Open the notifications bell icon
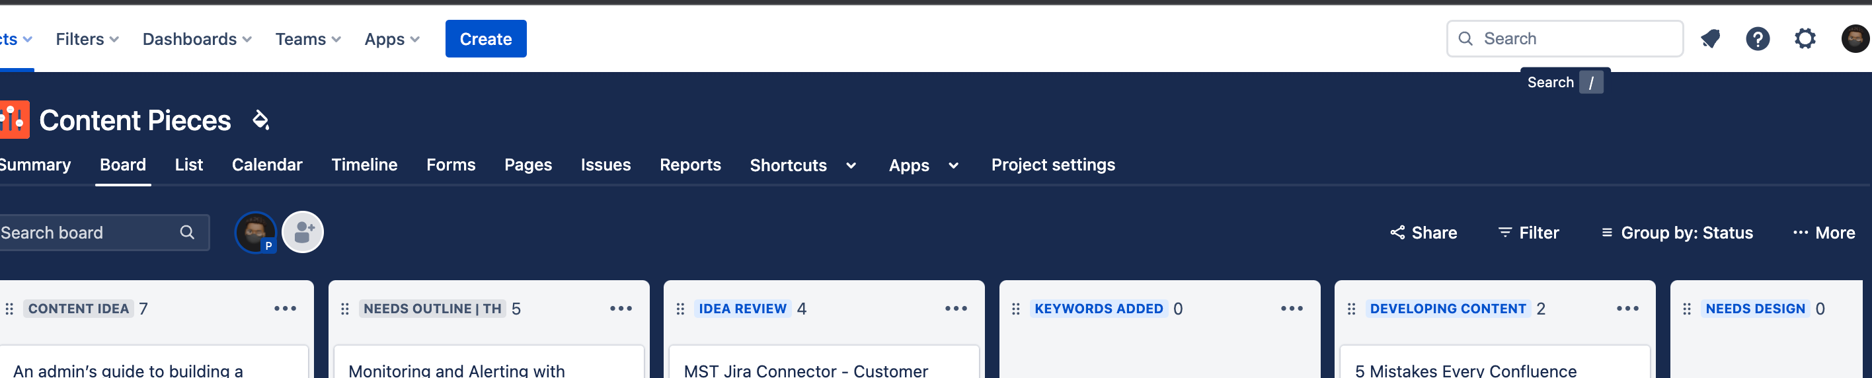This screenshot has width=1872, height=378. (x=1710, y=38)
